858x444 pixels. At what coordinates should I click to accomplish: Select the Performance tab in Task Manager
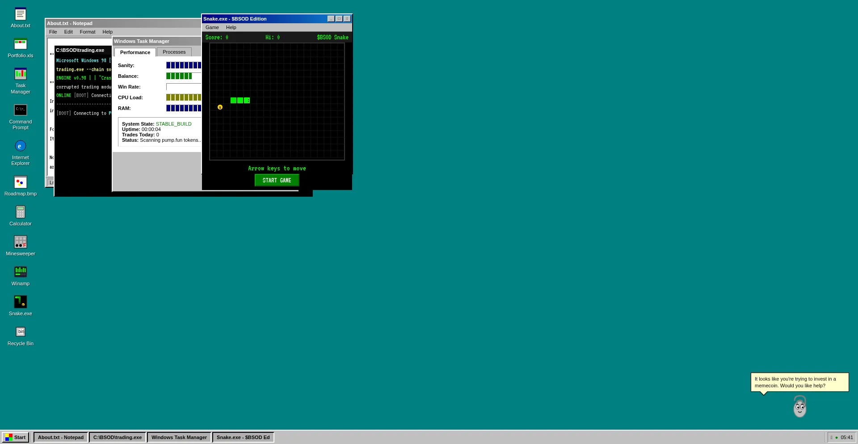pos(135,52)
